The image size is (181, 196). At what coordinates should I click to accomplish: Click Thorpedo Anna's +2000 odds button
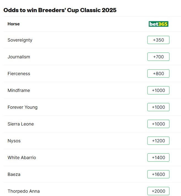158,191
